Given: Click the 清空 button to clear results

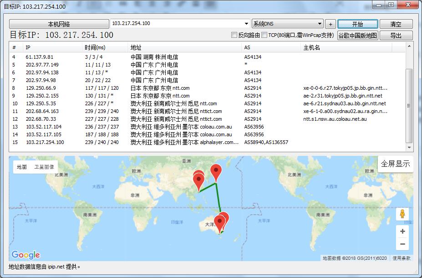Looking at the screenshot, I should [396, 24].
